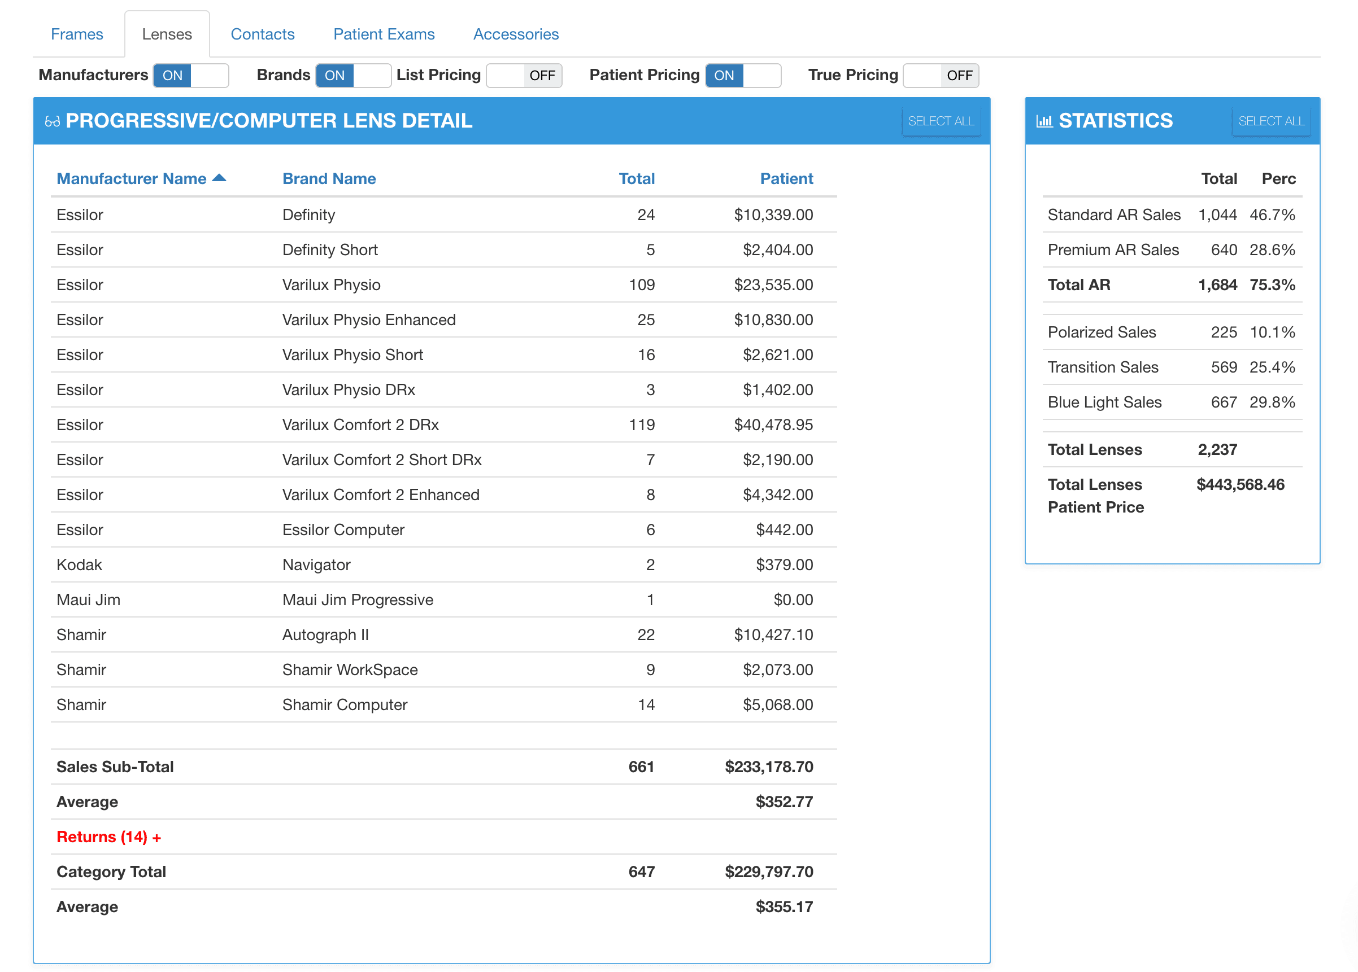This screenshot has height=972, width=1358.
Task: Click the Blue Light Sales statistic row
Action: coord(1172,402)
